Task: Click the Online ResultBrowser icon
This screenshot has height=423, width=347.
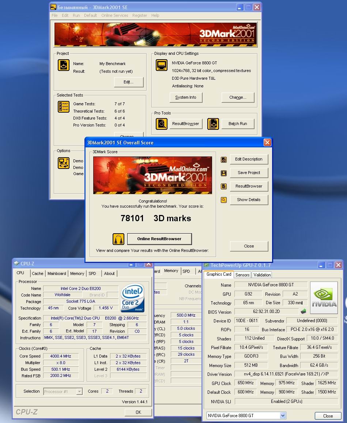Action: [x=118, y=239]
